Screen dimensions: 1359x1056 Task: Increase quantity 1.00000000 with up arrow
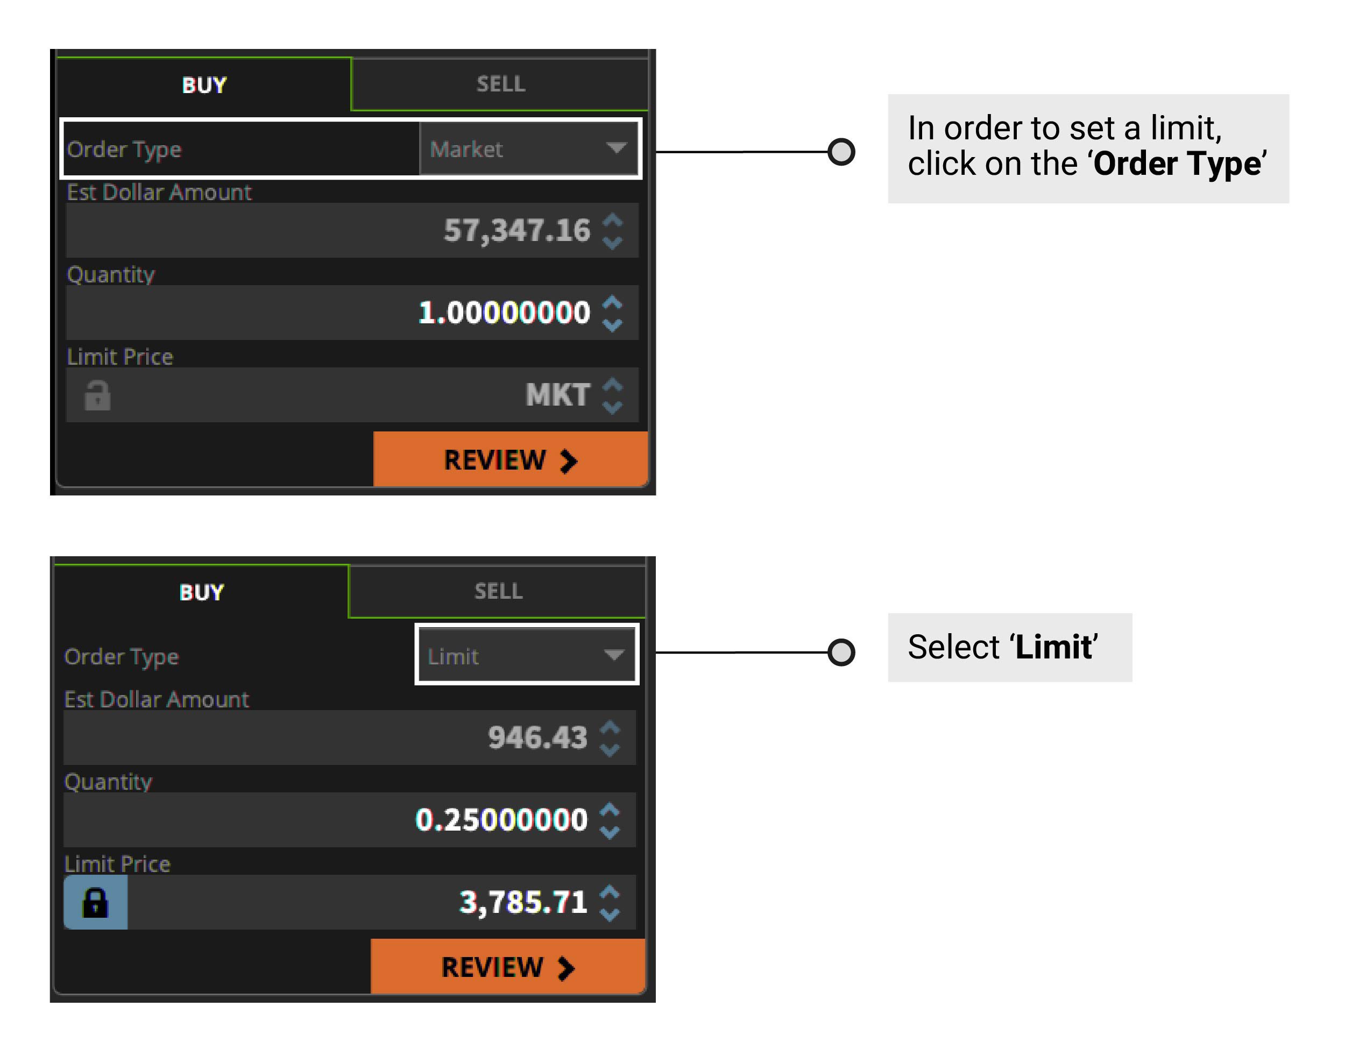point(613,302)
